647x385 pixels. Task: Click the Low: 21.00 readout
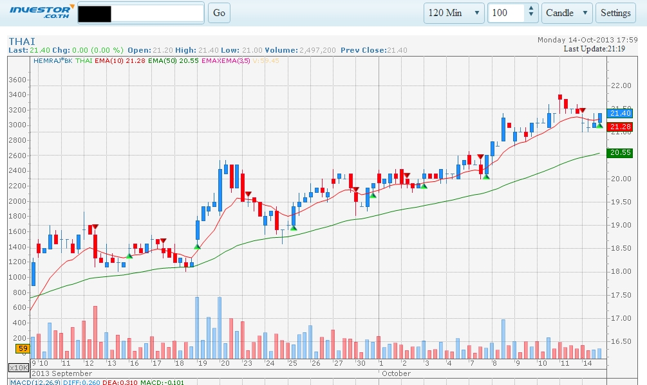pyautogui.click(x=242, y=50)
